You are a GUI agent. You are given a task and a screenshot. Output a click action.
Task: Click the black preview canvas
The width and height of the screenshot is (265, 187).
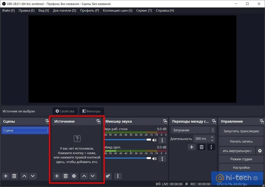tap(132, 59)
